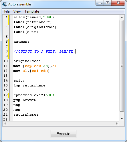127x142 pixels.
Task: Click line number 16 in gutter
Action: (5, 90)
